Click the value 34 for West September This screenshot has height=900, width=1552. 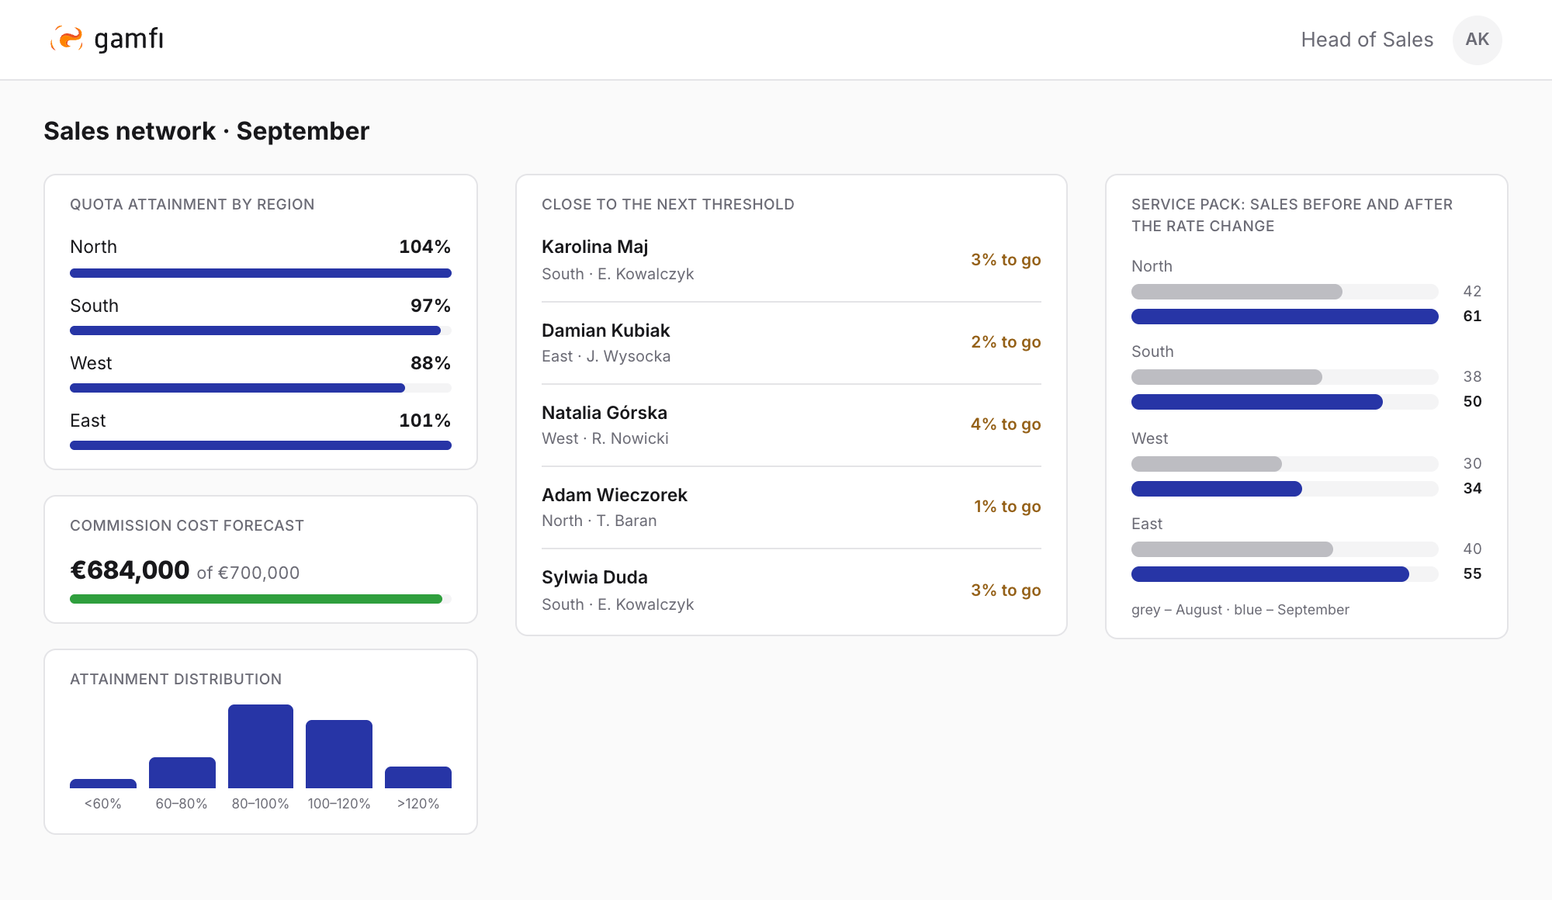click(x=1472, y=488)
